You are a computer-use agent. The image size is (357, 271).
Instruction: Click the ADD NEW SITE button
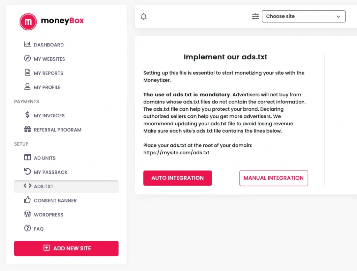tap(66, 248)
